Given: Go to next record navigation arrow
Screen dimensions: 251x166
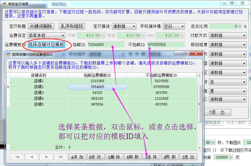Looking at the screenshot, I should (46, 157).
